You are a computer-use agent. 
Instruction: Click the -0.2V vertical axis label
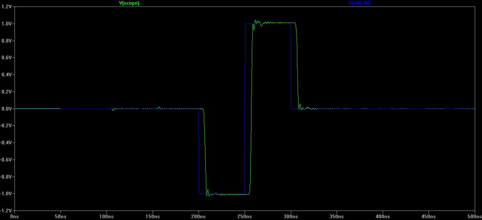coord(6,126)
